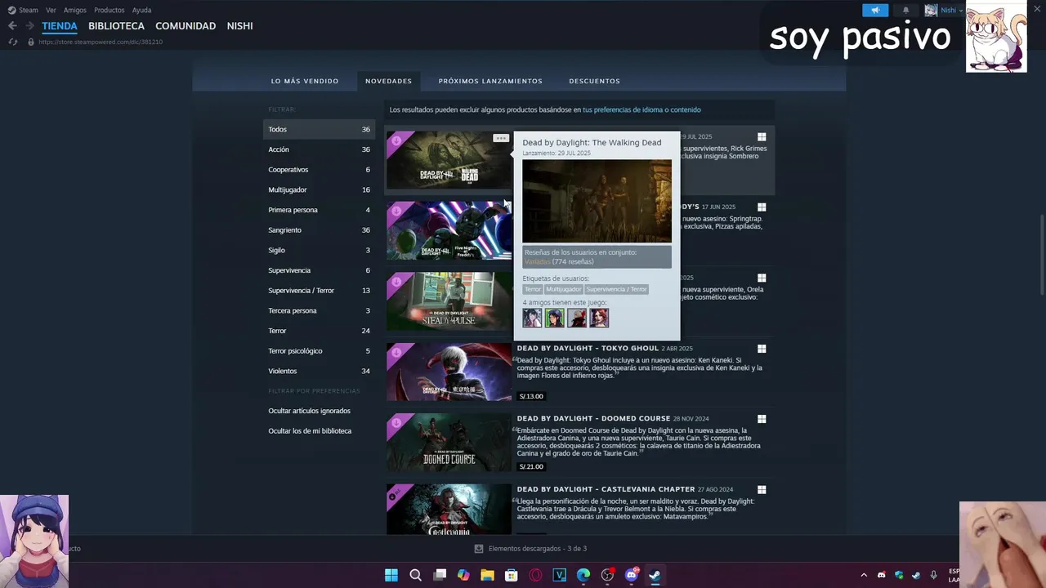Select the TIENDA section

[60, 26]
